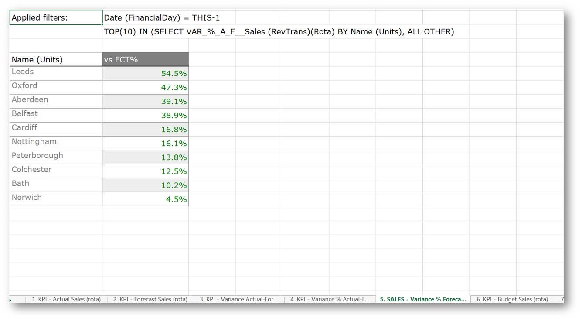Select the 'vs FCT%' header cell
The width and height of the screenshot is (582, 318).
point(145,60)
